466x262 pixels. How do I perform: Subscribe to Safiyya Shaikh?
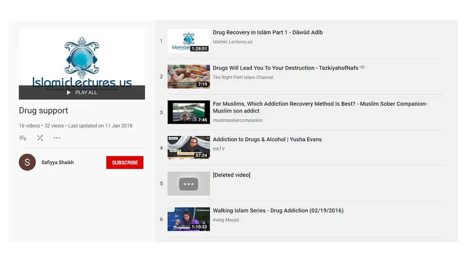[125, 162]
